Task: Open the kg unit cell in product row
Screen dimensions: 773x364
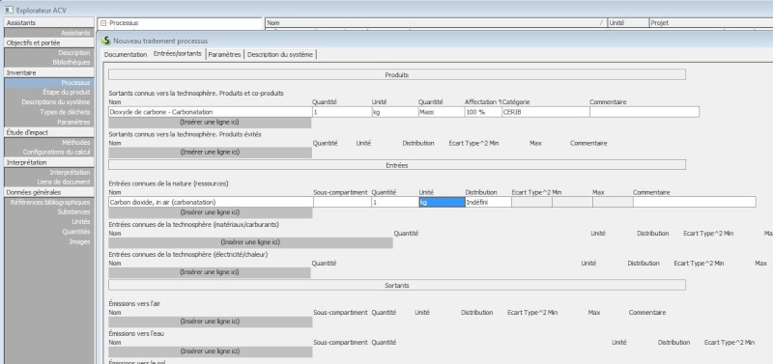Action: click(x=395, y=112)
